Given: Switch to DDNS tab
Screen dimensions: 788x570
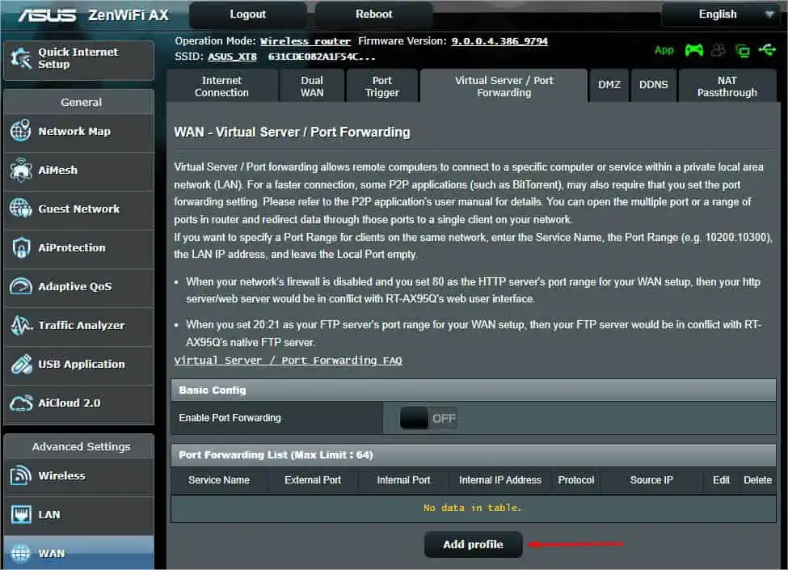Looking at the screenshot, I should click(653, 85).
